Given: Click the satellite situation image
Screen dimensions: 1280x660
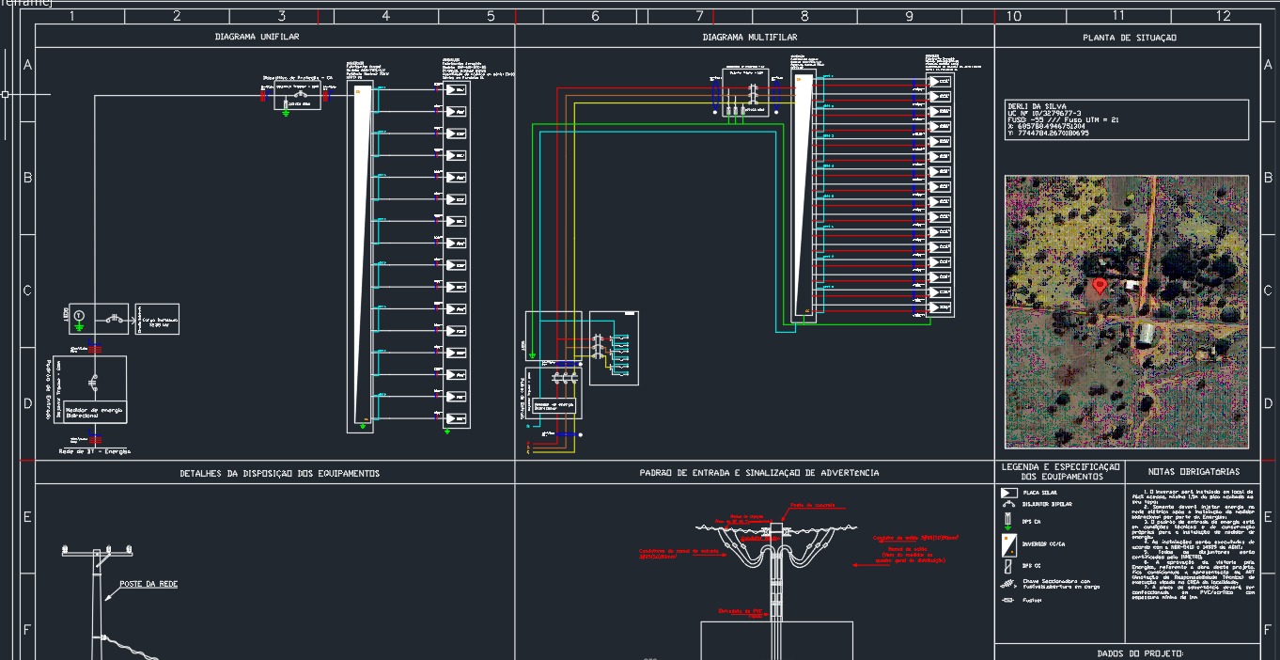Looking at the screenshot, I should click(1127, 311).
